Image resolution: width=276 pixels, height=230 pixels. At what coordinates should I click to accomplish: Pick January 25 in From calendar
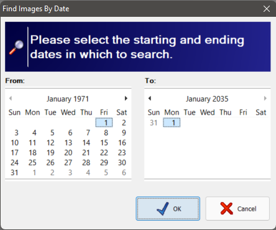pos(32,163)
